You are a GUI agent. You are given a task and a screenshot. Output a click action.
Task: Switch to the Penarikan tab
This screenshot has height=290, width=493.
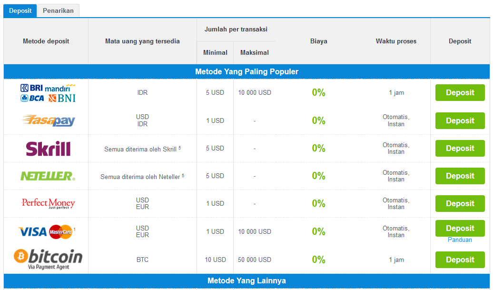pos(58,10)
